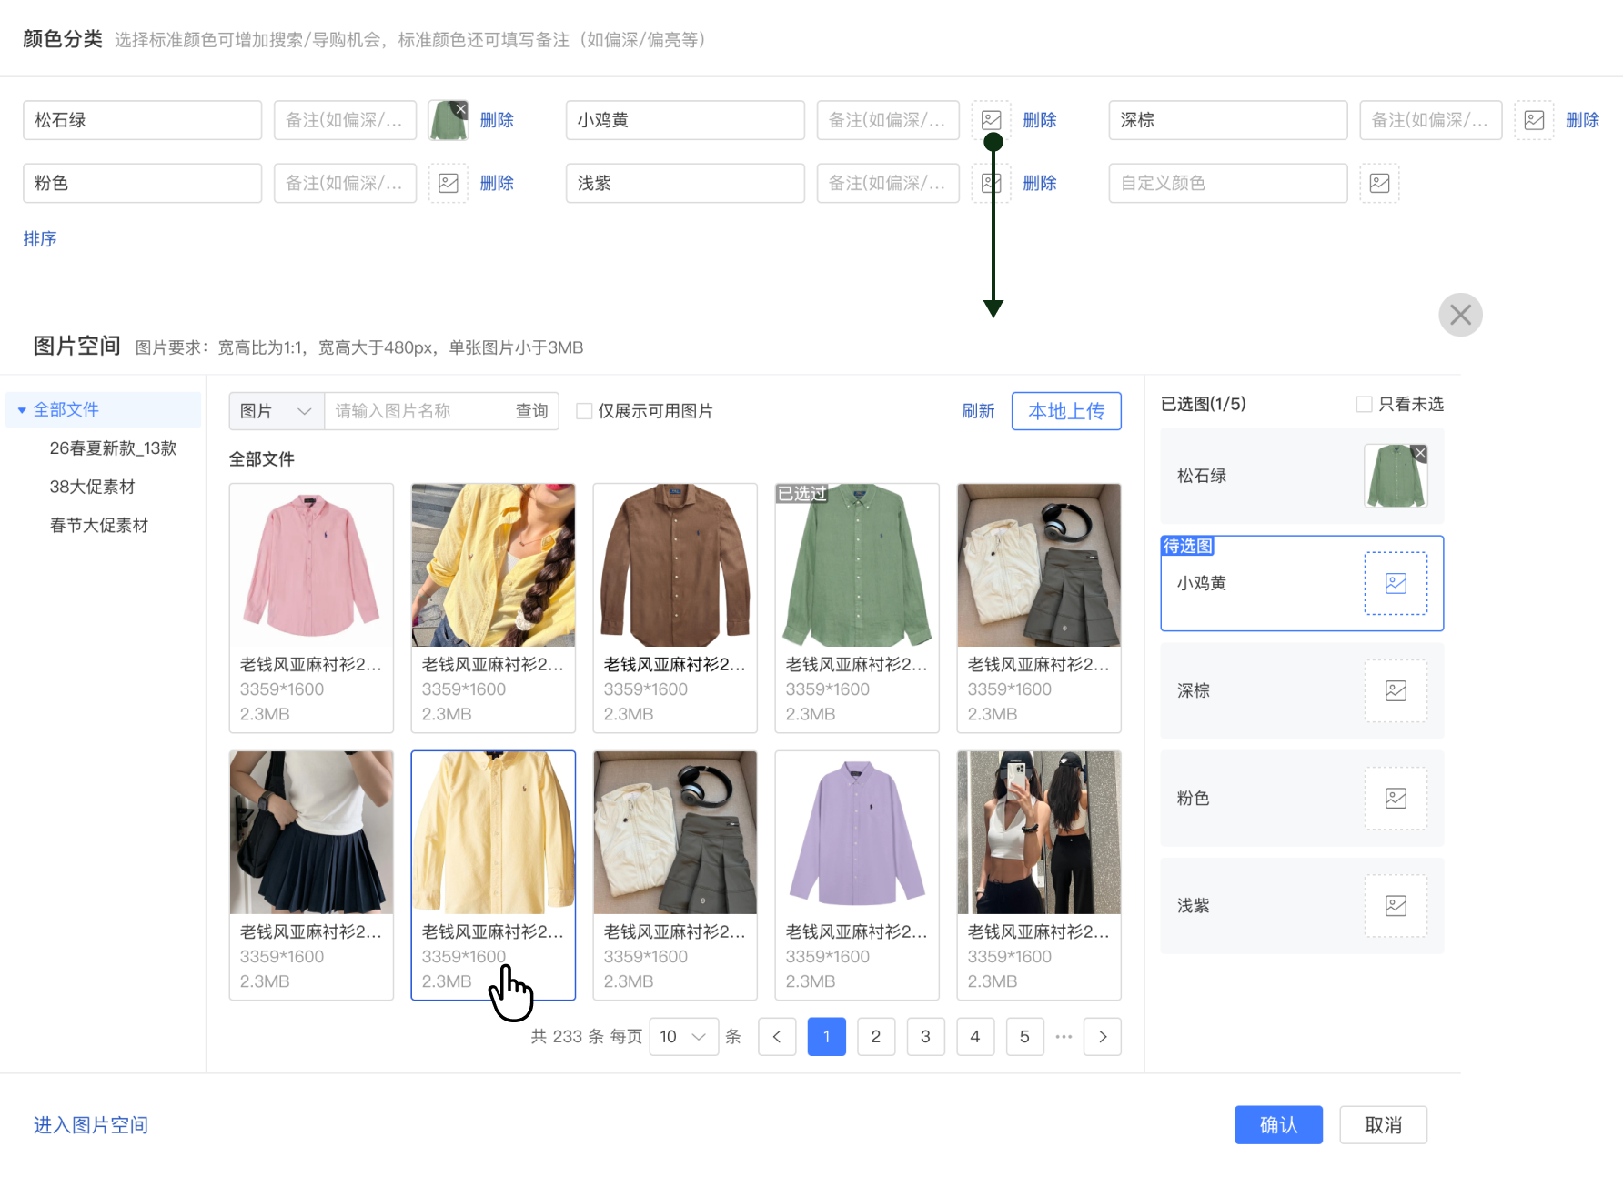The image size is (1623, 1177).
Task: Select the green shirt thumbnail marked 已选过
Action: tap(857, 565)
